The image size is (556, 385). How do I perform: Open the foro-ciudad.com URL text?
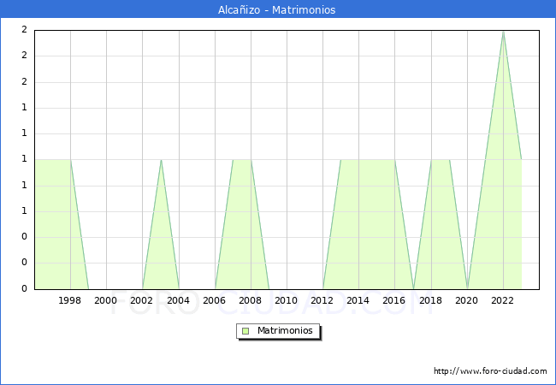pyautogui.click(x=490, y=371)
